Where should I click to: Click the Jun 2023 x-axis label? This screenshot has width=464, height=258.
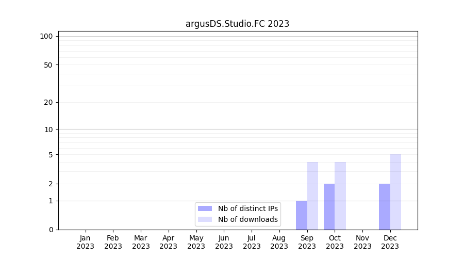224,242
